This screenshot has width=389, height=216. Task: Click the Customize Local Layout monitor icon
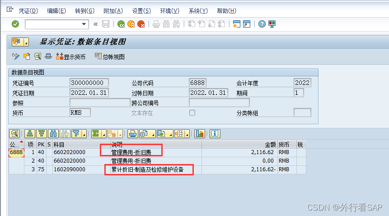pyautogui.click(x=272, y=24)
